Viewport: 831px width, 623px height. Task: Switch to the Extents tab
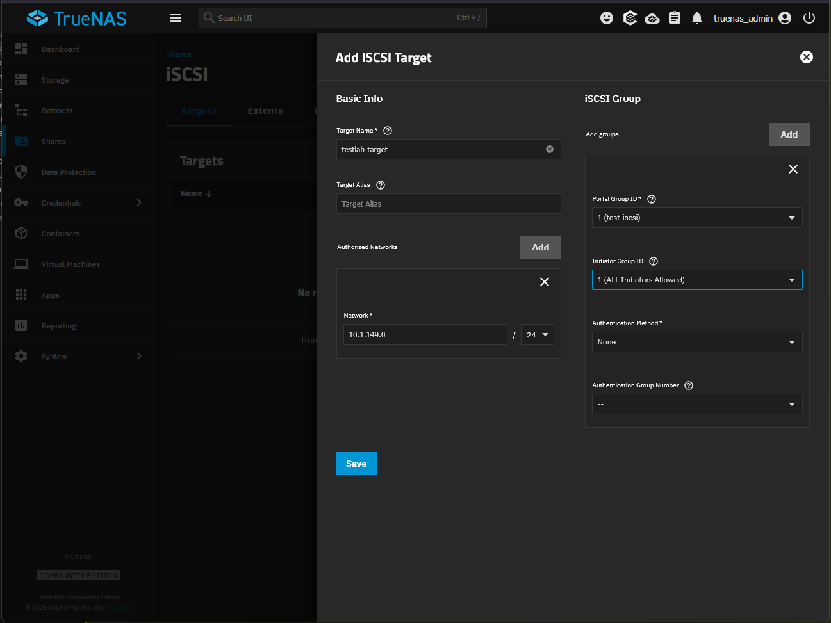tap(265, 111)
